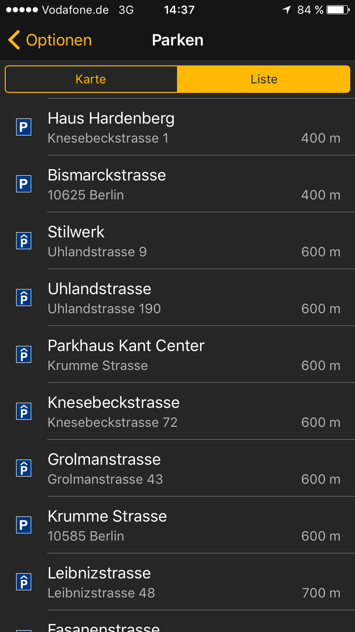Tap the garage icon beside Knesebeckstrasse 72
Screen dimensions: 355x632
coord(24,411)
